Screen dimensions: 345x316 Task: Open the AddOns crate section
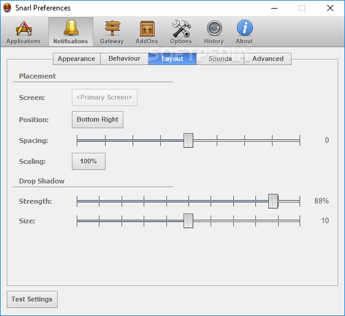coord(147,32)
